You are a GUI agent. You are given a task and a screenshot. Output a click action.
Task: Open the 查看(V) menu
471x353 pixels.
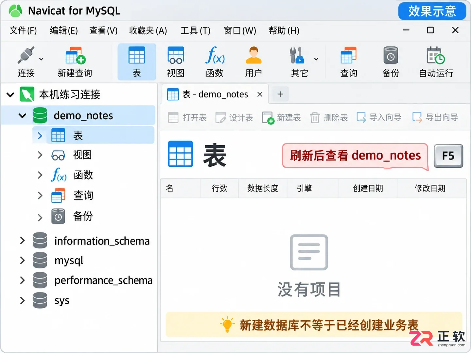coord(103,30)
